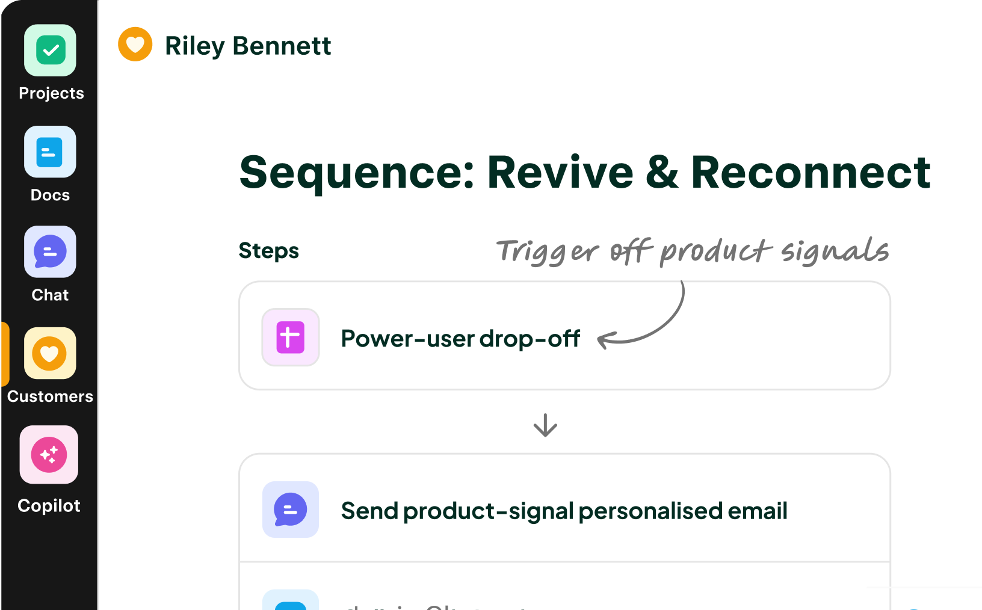Click the pink plus icon on the drop-off step
Image resolution: width=982 pixels, height=610 pixels.
291,337
